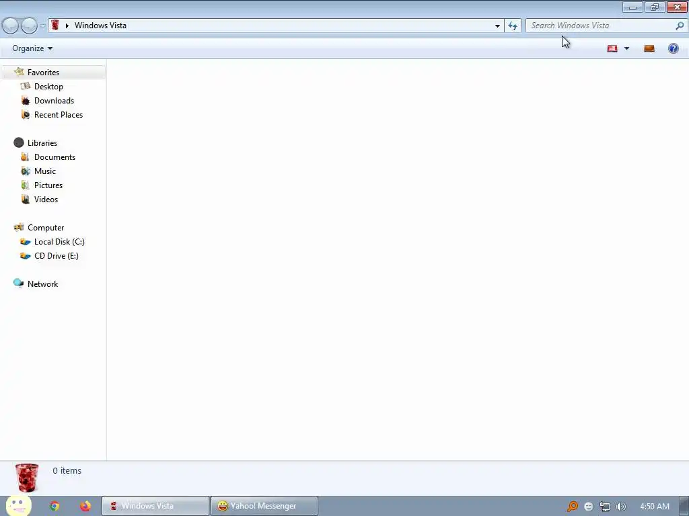Open CD Drive (E:)
Viewport: 689px width, 516px height.
pos(57,256)
